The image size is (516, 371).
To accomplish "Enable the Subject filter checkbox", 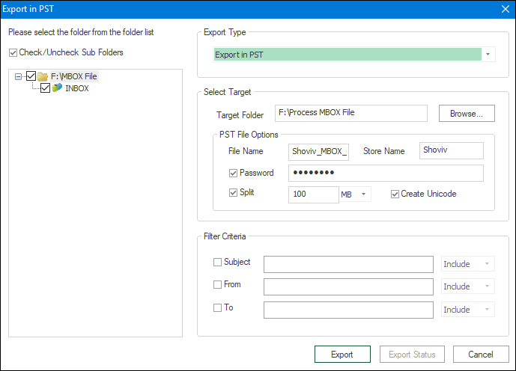I will point(217,263).
